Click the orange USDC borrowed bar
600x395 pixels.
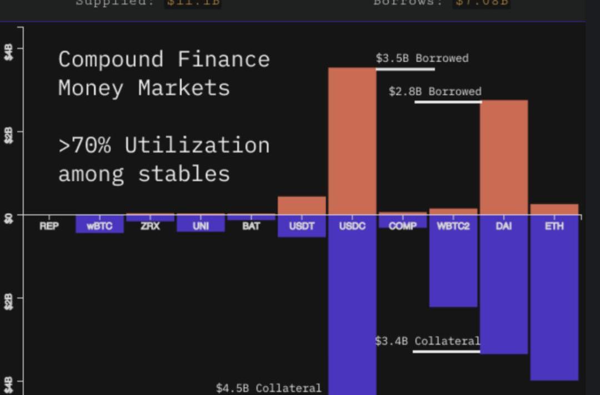[x=352, y=141]
